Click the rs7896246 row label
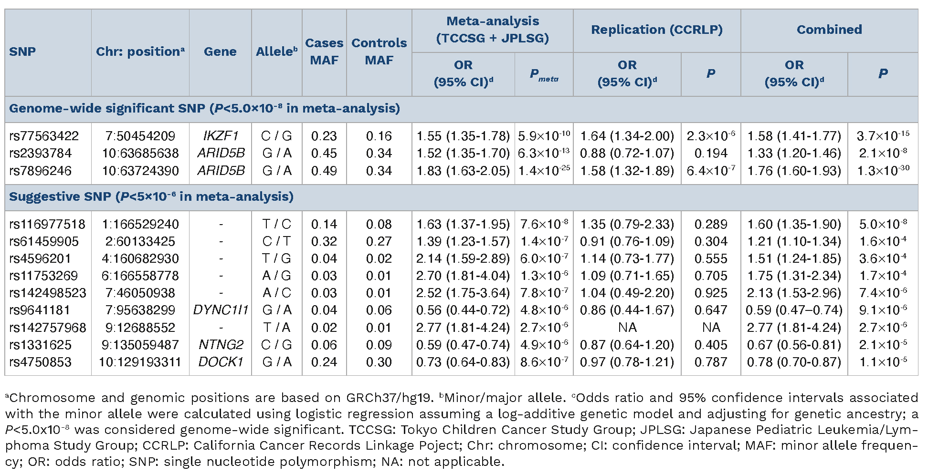This screenshot has height=474, width=928. pyautogui.click(x=40, y=171)
